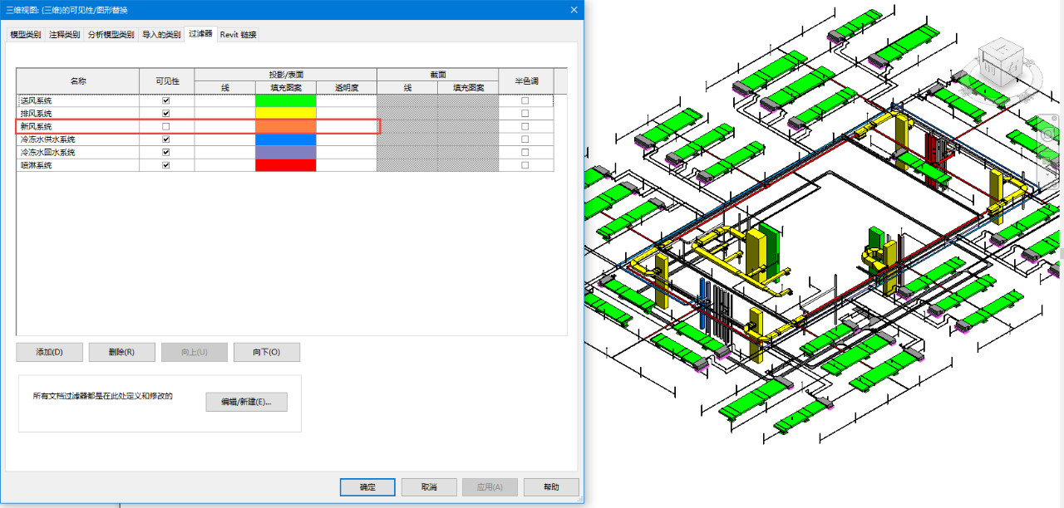Click the 编辑/新建(E)... button
Viewport: 1064px width, 508px height.
point(246,402)
